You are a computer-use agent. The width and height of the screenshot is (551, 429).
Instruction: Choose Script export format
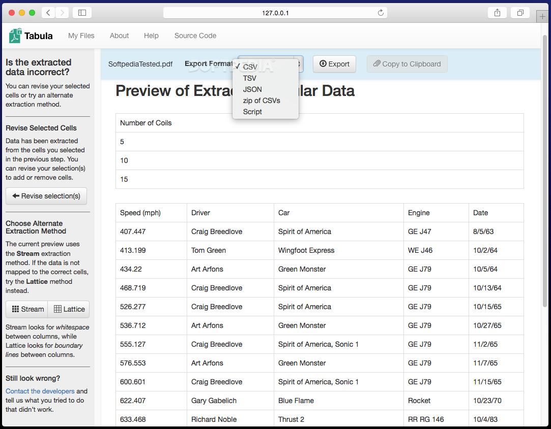click(265, 112)
